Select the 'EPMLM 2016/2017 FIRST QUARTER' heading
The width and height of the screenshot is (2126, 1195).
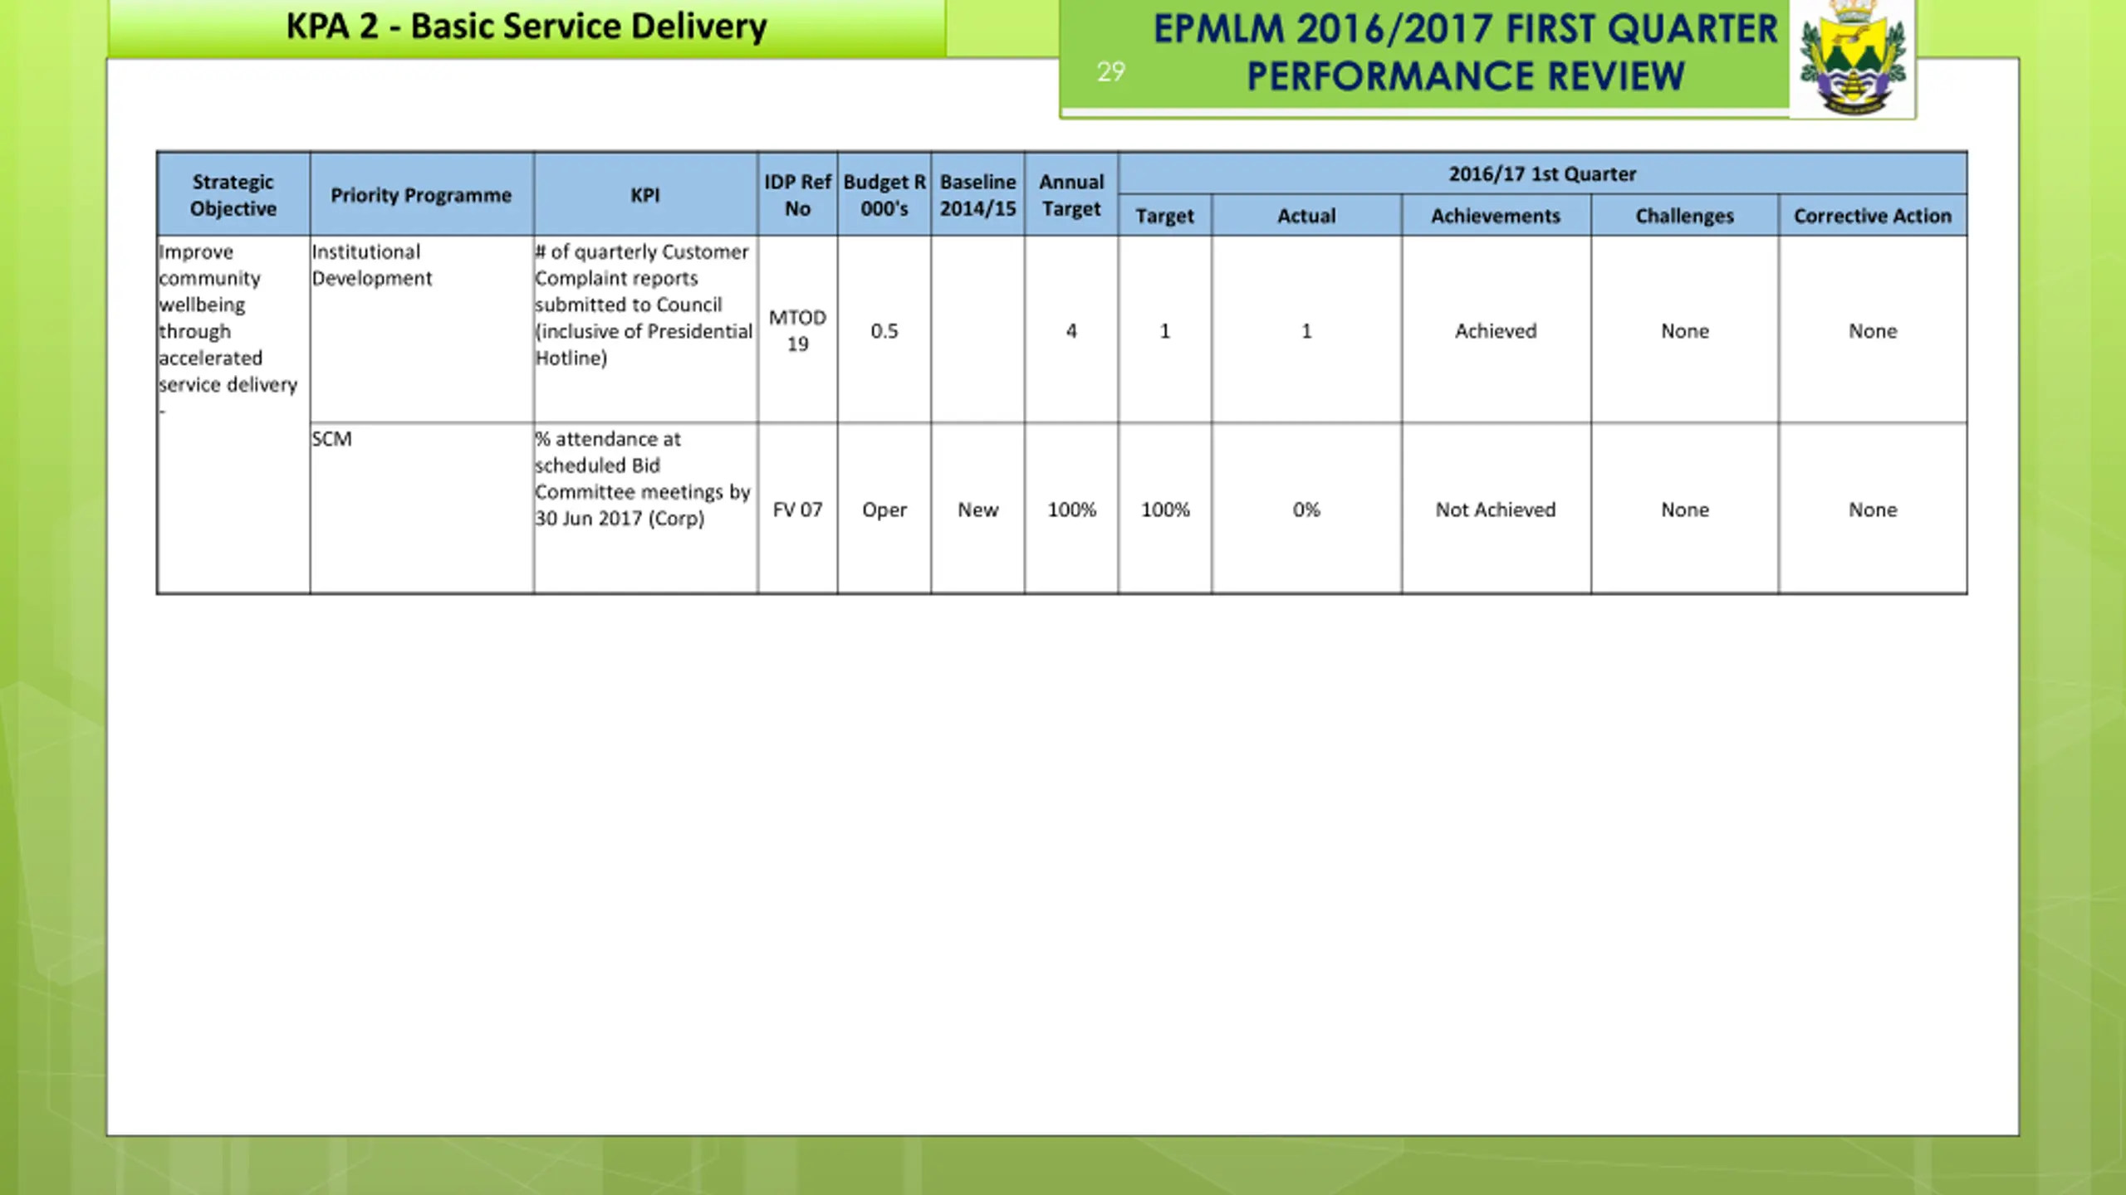pos(1465,29)
